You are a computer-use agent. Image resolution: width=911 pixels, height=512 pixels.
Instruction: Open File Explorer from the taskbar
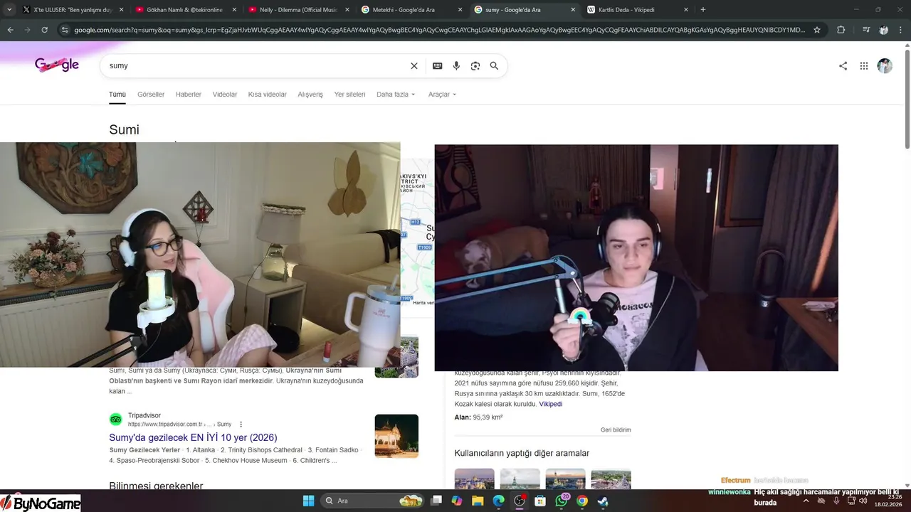[478, 501]
